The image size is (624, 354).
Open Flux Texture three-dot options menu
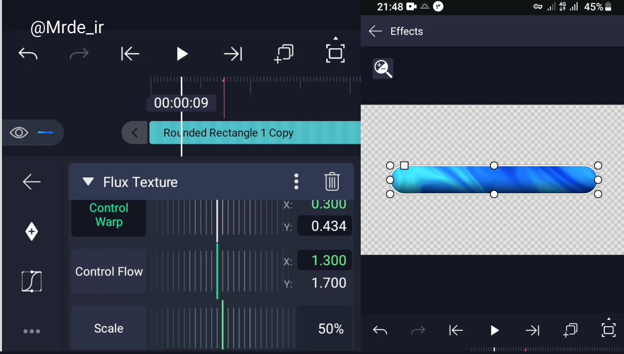coord(296,182)
